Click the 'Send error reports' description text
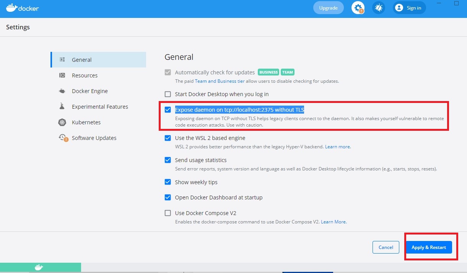The width and height of the screenshot is (467, 273). (x=306, y=169)
